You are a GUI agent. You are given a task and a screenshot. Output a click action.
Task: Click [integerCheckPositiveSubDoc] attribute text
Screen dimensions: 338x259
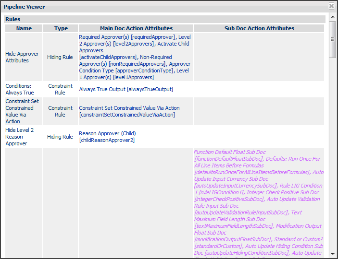click(229, 199)
